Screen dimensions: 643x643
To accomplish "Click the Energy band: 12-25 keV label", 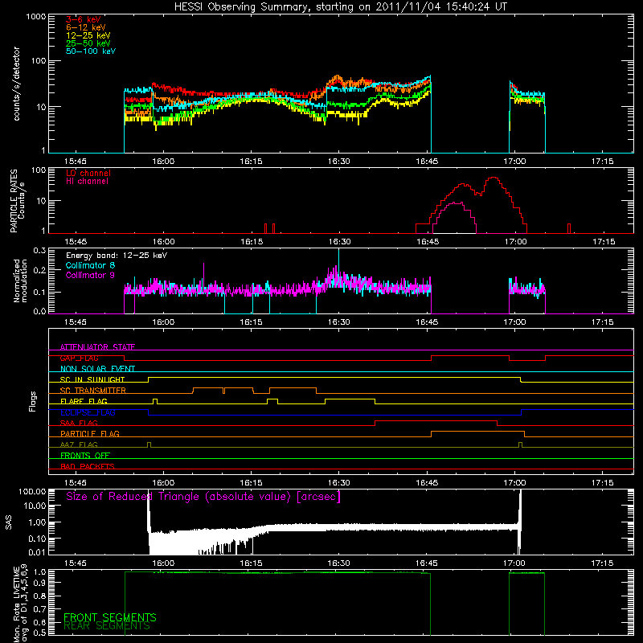I will 117,256.
